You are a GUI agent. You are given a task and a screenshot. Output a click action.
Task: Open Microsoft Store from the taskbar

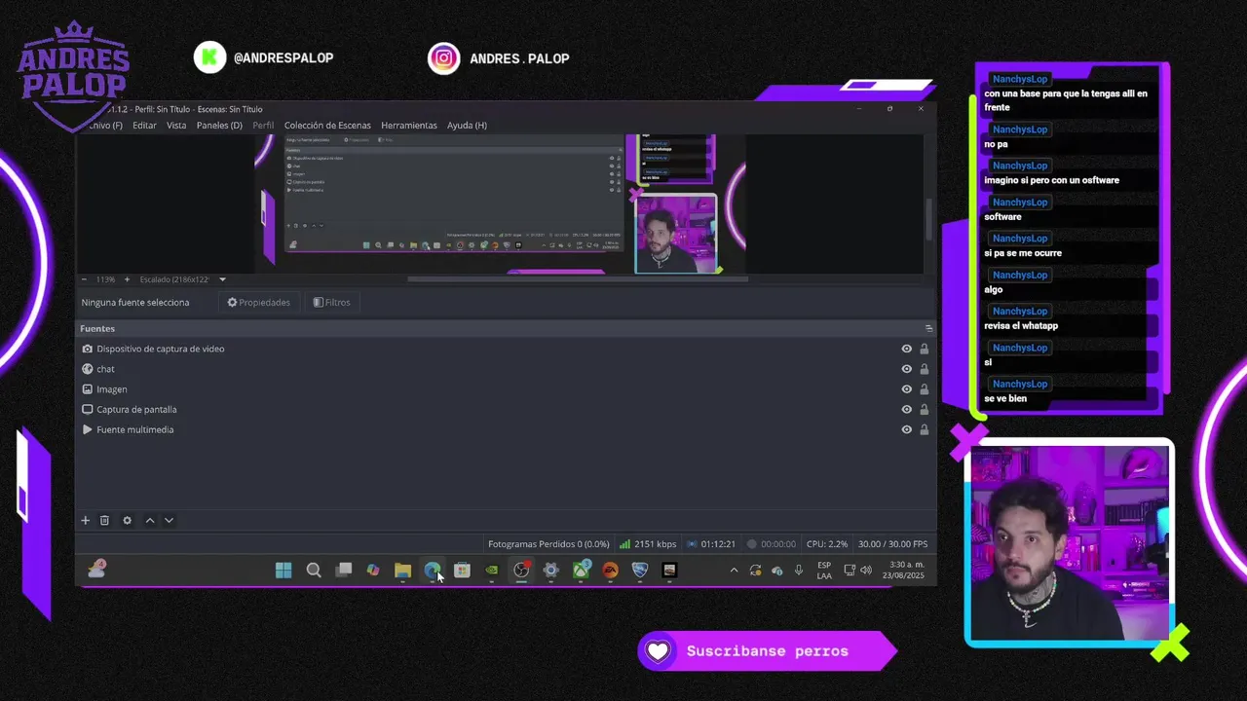point(462,571)
